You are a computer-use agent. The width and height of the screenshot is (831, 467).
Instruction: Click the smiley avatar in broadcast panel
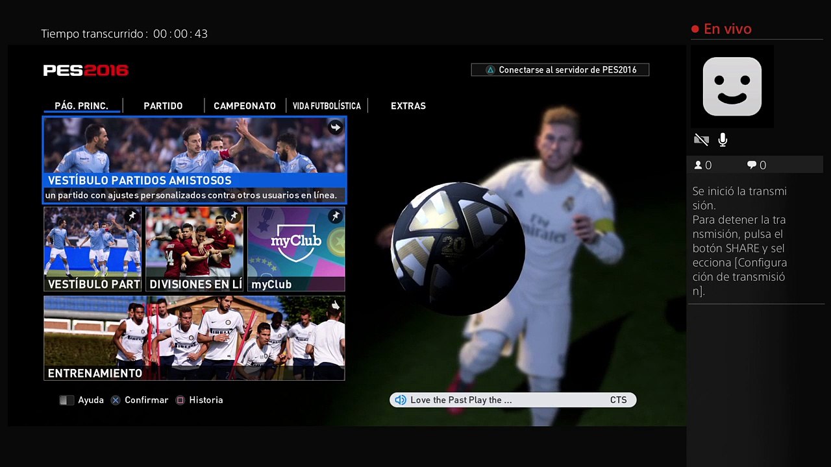point(732,86)
